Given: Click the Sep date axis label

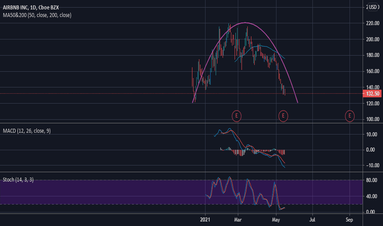Looking at the screenshot, I should (349, 220).
